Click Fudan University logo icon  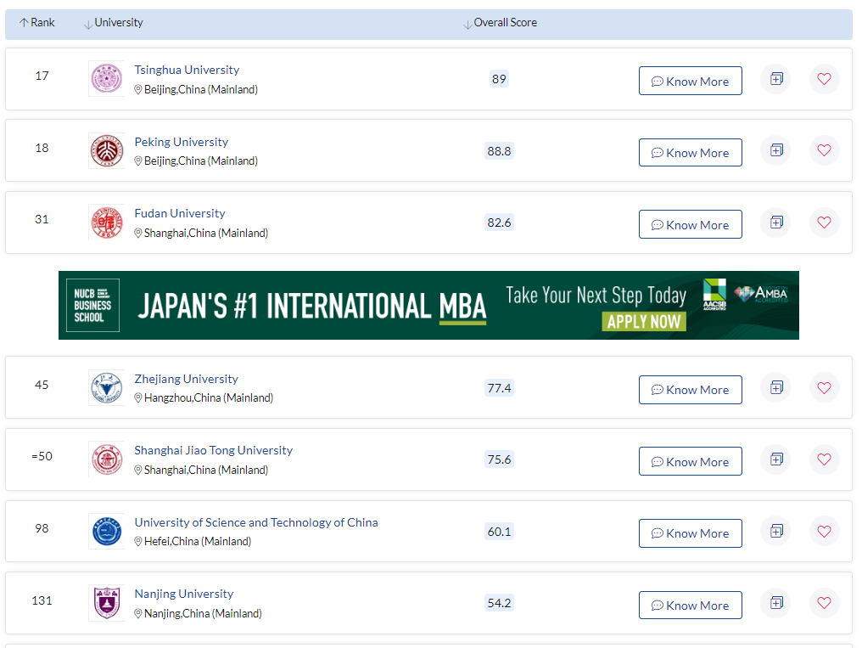click(106, 223)
